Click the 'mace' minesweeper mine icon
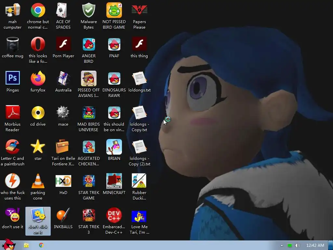The width and height of the screenshot is (333, 250). coord(63,112)
